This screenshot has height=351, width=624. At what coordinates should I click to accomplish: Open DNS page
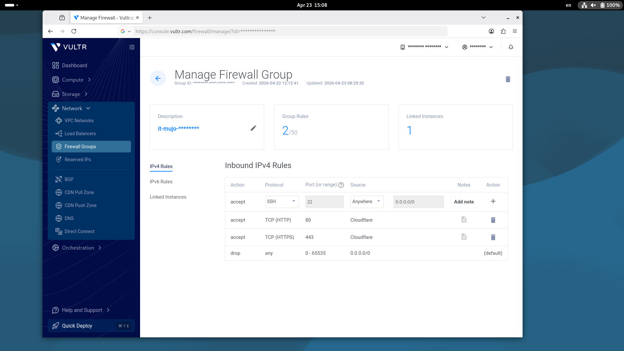64,218
